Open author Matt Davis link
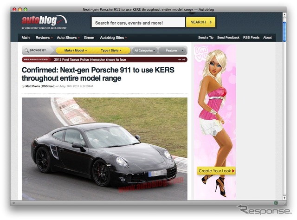 click(x=32, y=86)
